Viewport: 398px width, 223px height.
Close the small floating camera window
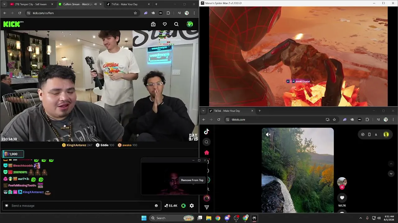tap(205, 160)
